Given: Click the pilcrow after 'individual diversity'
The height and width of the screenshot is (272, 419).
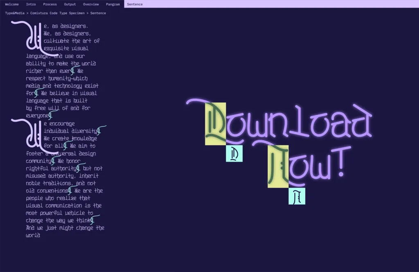Looking at the screenshot, I should click(99, 131).
